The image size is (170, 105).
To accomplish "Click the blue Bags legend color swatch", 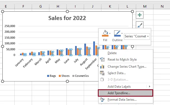I will [x=48, y=76].
